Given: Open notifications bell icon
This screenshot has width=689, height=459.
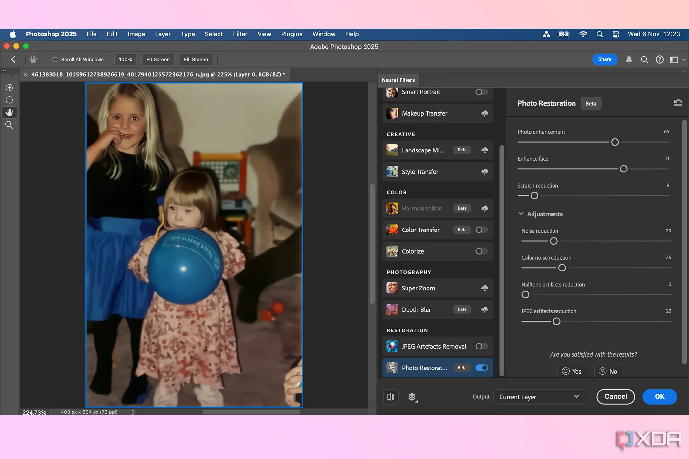Looking at the screenshot, I should (629, 60).
